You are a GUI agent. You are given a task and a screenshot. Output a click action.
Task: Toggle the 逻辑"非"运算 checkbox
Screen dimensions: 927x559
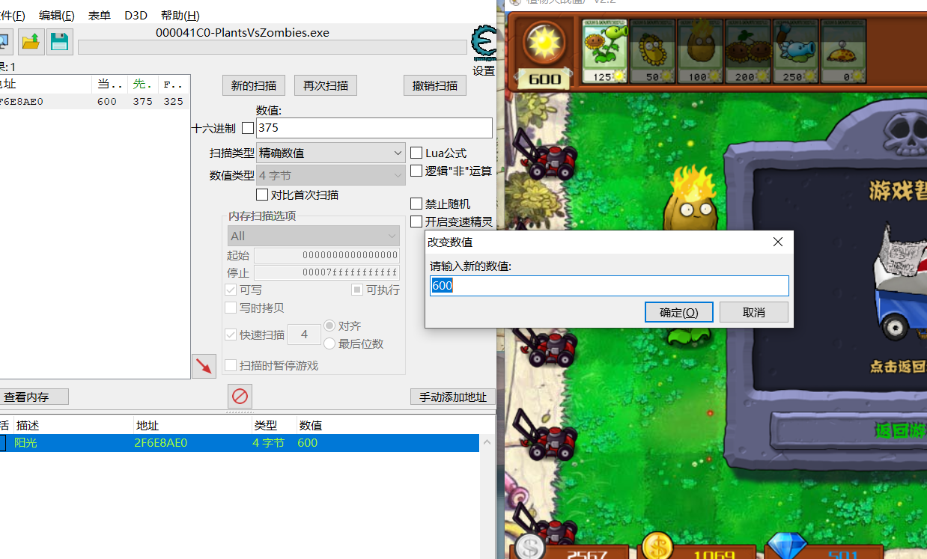point(416,171)
